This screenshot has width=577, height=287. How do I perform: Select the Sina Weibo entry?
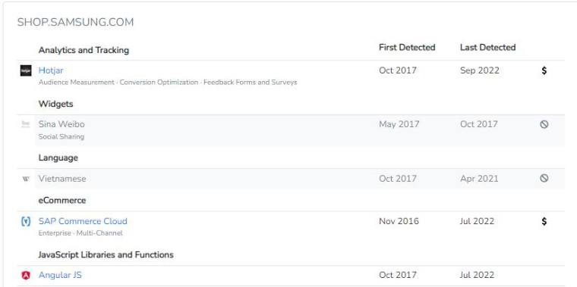tap(61, 124)
